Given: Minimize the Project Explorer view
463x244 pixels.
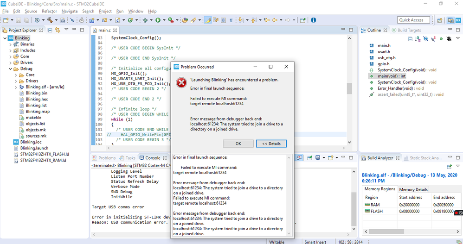Looking at the screenshot, I should tap(74, 30).
